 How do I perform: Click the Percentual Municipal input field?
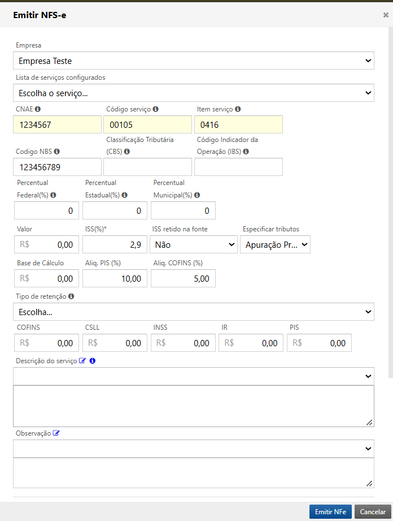point(183,210)
